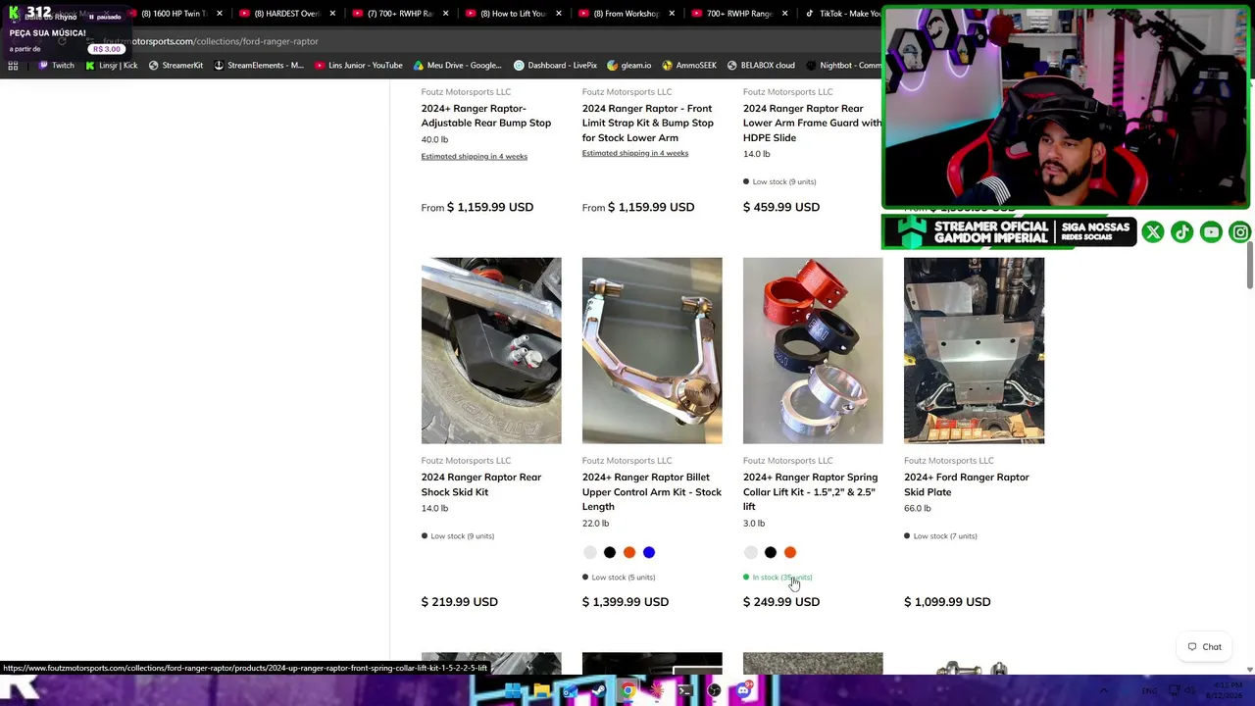View the Billet Upper Control Arm product image
1255x706 pixels.
coord(652,351)
